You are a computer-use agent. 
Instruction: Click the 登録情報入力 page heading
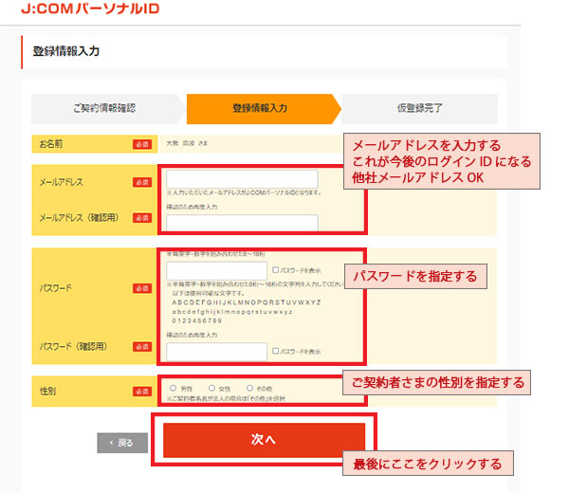tap(66, 51)
